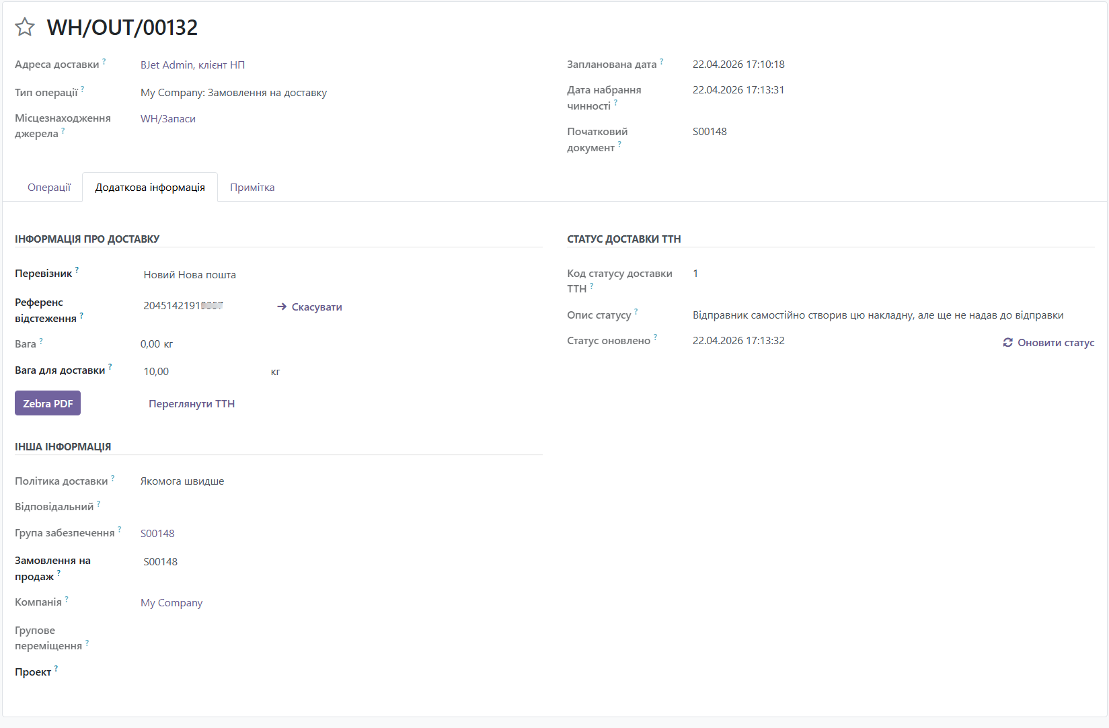Click the Вага для доставки value field

tap(202, 372)
